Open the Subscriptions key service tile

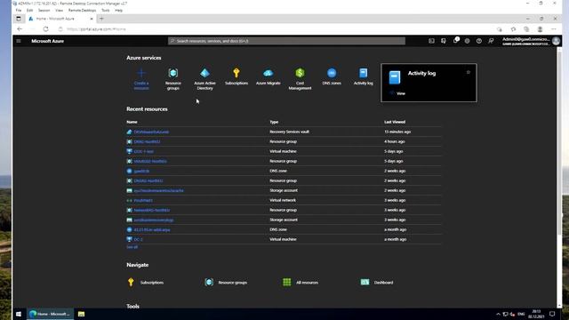(x=236, y=76)
